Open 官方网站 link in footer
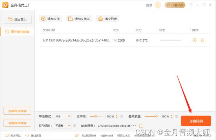The height and width of the screenshot is (140, 216). (x=13, y=136)
